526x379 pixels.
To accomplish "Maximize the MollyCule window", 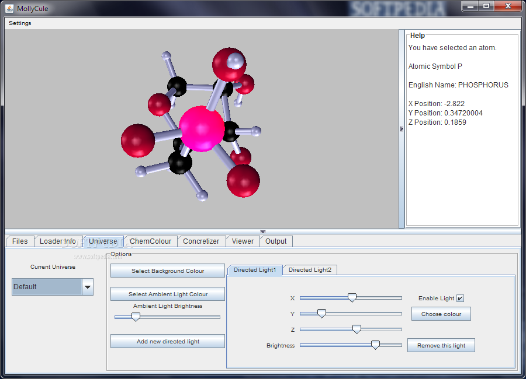I will pyautogui.click(x=486, y=6).
